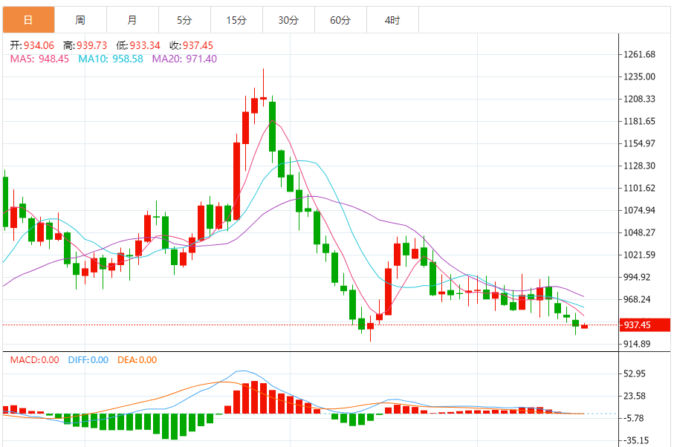Click the deepest green MACD histogram bar
Image resolution: width=674 pixels, height=447 pixels.
[174, 426]
